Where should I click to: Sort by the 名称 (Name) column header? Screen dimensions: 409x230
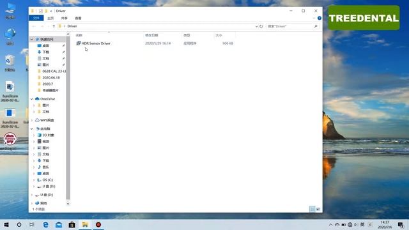(79, 35)
